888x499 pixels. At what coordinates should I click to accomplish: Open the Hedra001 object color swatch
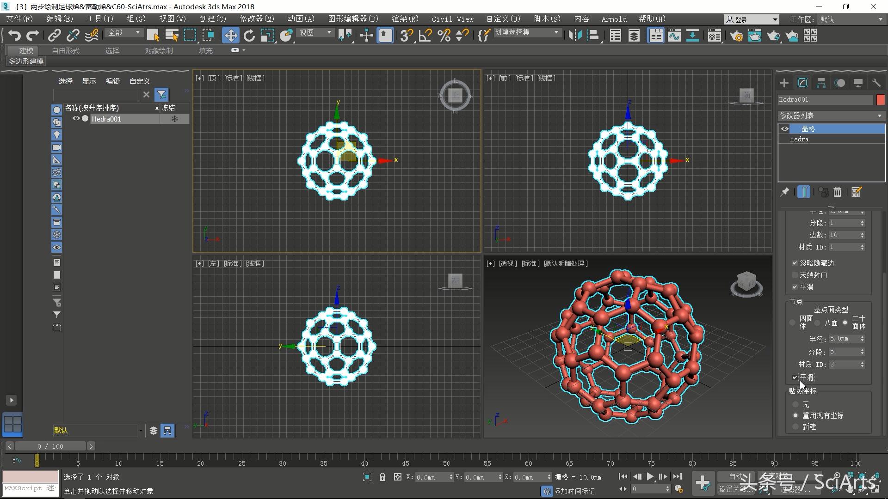881,99
